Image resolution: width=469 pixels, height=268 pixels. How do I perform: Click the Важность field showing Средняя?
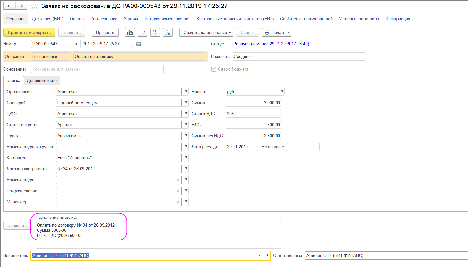pos(299,56)
